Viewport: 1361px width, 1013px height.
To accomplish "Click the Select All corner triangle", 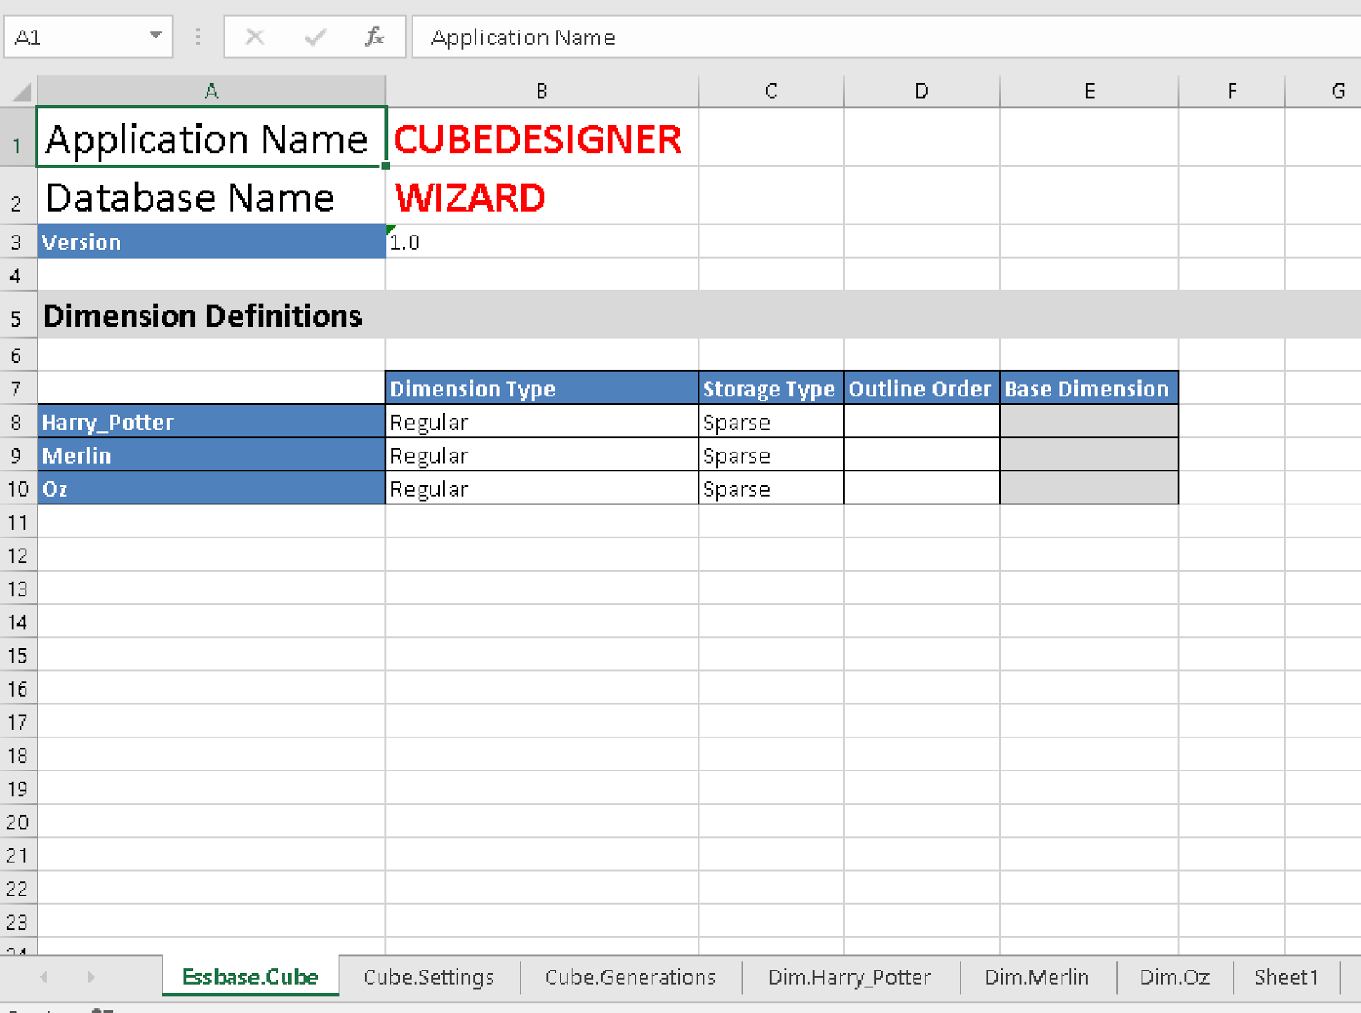I will [21, 91].
